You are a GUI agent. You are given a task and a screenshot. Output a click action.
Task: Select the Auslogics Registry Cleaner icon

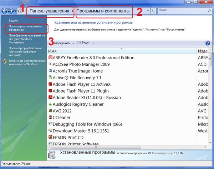(50, 104)
